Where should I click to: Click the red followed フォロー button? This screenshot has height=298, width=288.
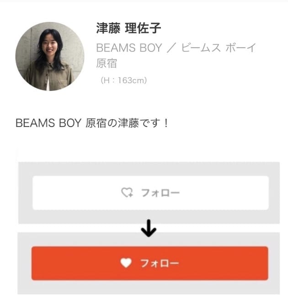point(150,263)
